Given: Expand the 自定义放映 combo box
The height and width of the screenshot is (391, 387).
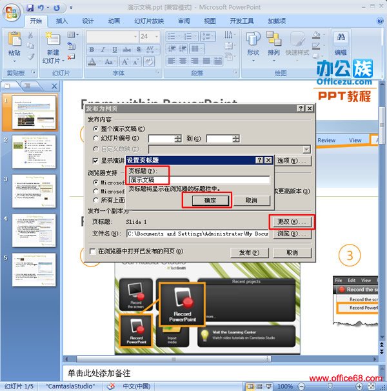Looking at the screenshot, I should tap(306, 150).
